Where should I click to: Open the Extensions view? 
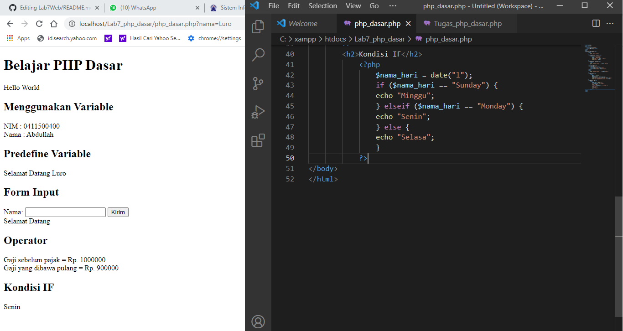(x=258, y=140)
